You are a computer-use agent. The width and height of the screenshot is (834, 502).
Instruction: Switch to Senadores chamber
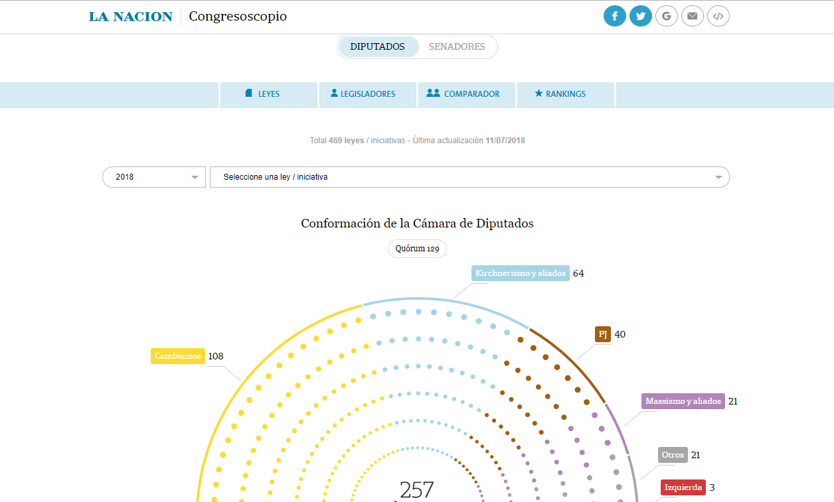pyautogui.click(x=457, y=47)
